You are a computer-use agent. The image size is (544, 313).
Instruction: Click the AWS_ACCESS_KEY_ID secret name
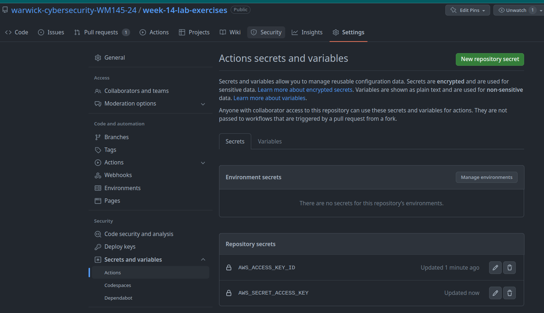pos(267,267)
